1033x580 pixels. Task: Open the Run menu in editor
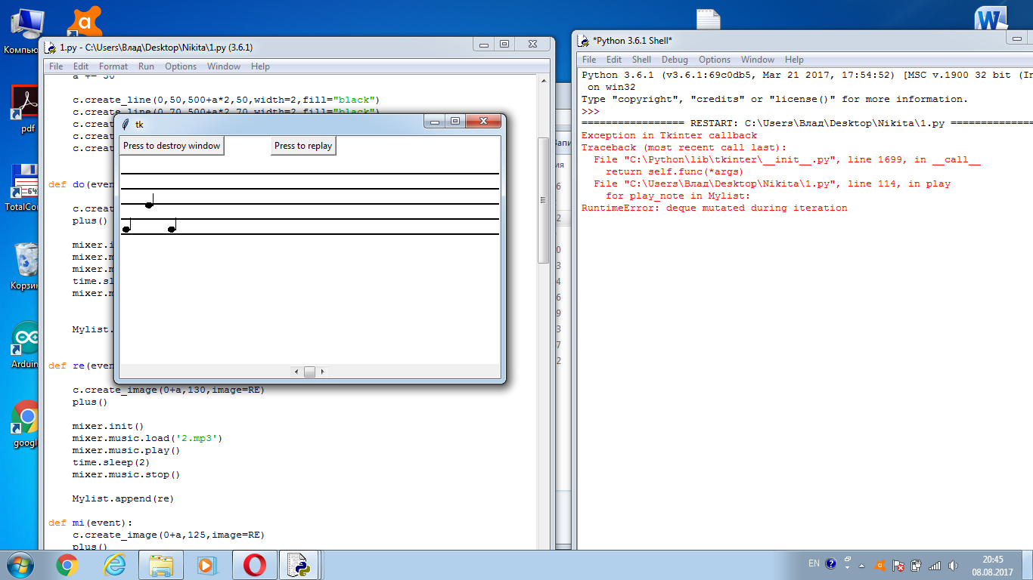(x=146, y=66)
